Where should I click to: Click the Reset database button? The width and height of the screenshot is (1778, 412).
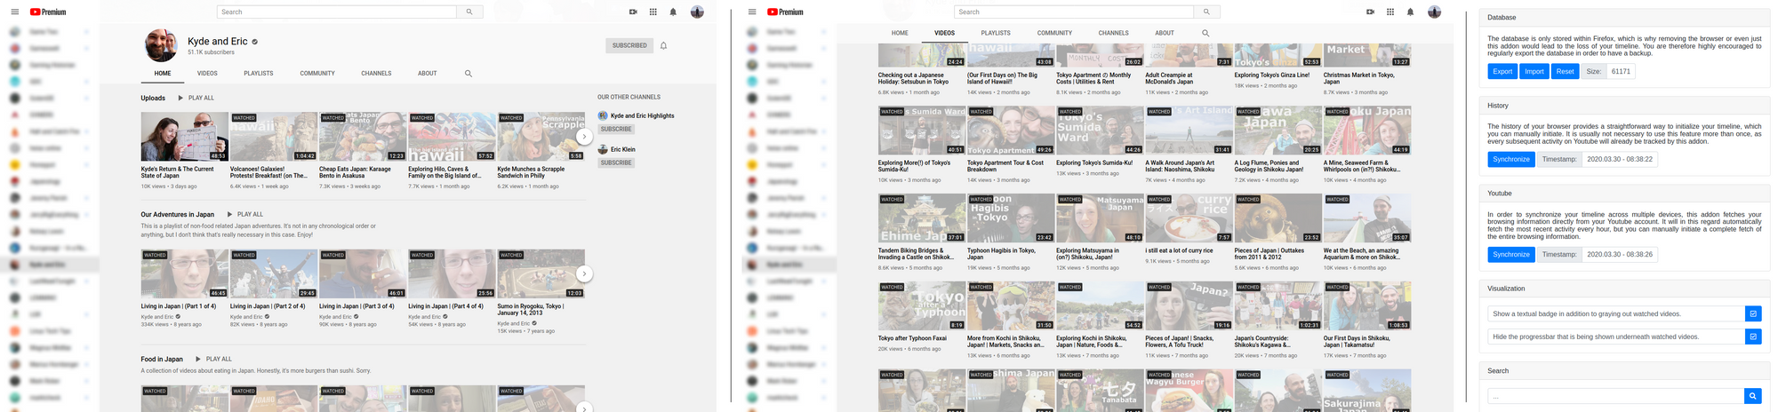tap(1566, 71)
